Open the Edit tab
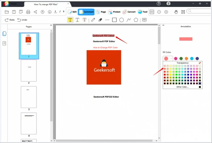The width and height of the screenshot is (212, 143). (x=72, y=12)
